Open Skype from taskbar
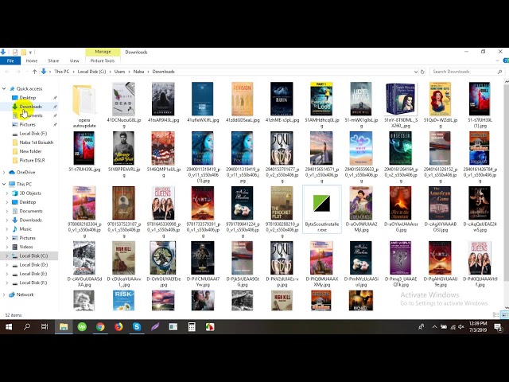 pos(137,327)
